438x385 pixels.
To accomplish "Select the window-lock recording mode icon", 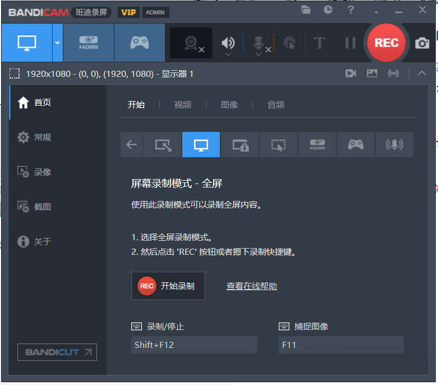I will tap(240, 145).
